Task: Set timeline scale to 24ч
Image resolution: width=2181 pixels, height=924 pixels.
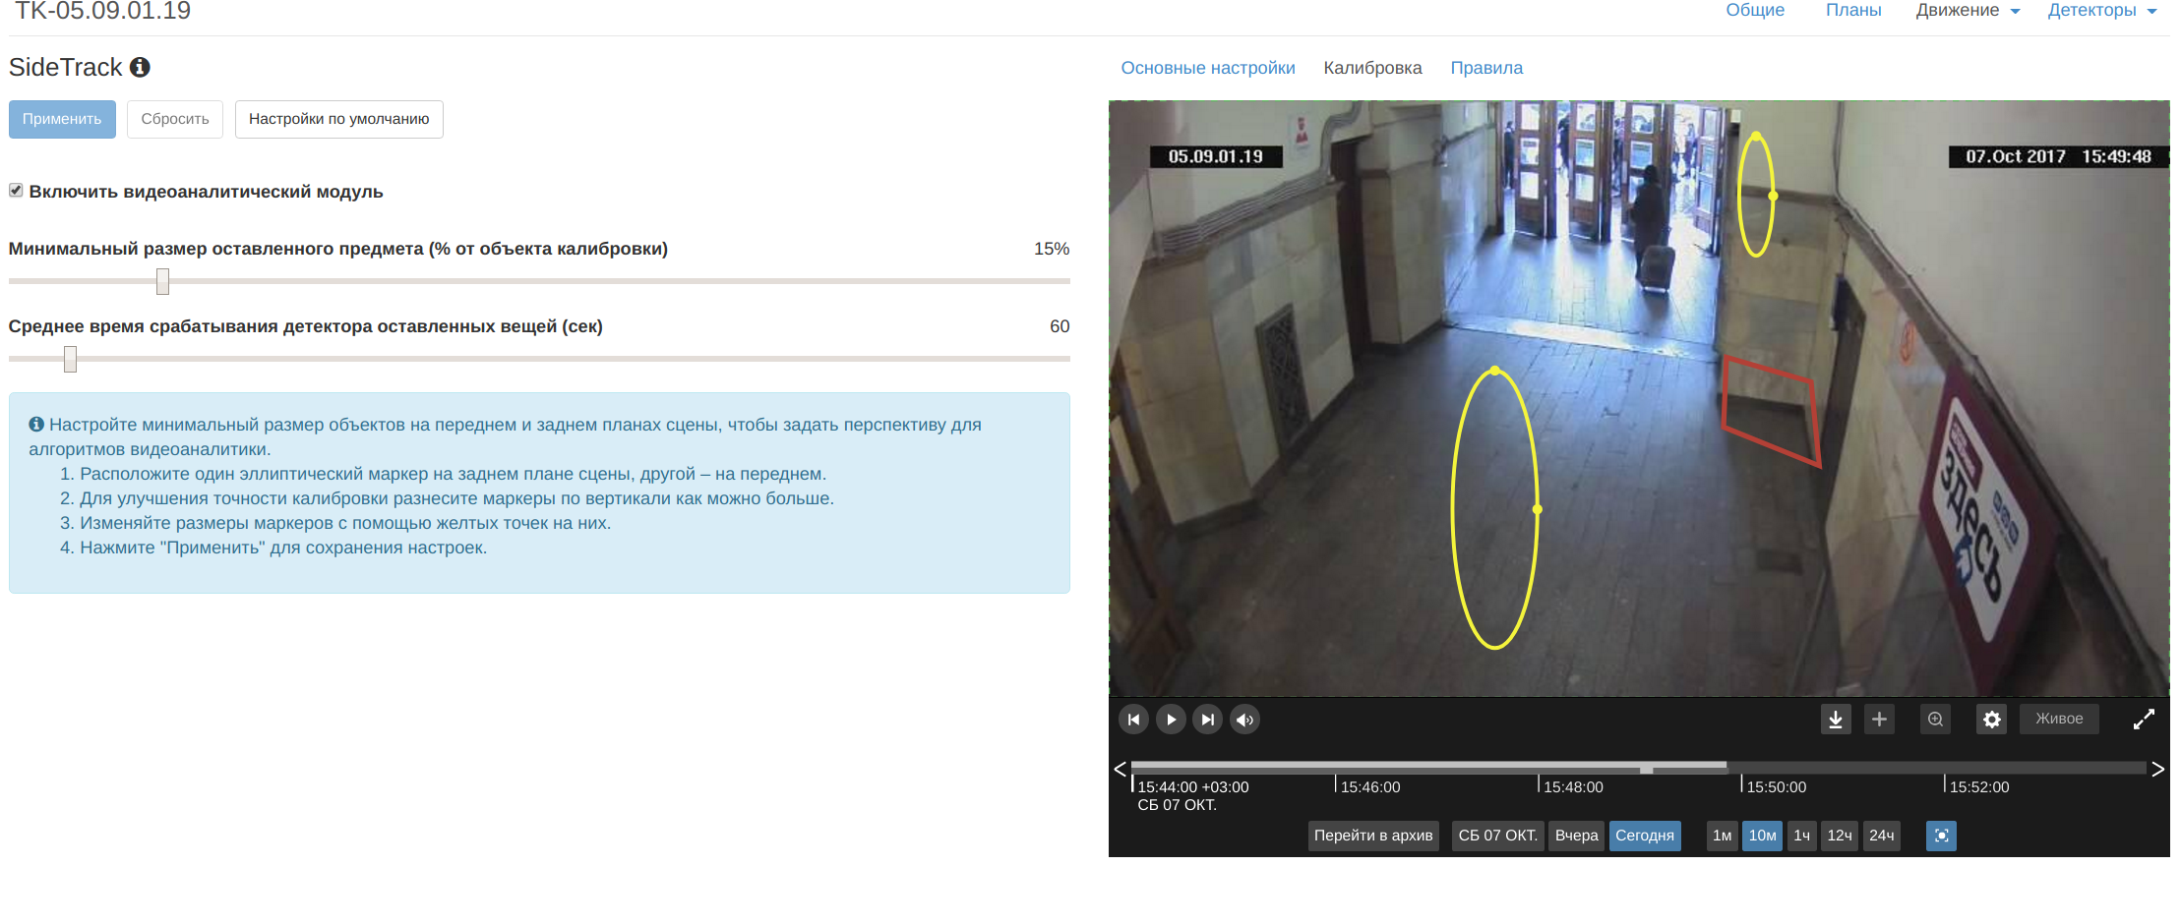Action: [x=1882, y=836]
